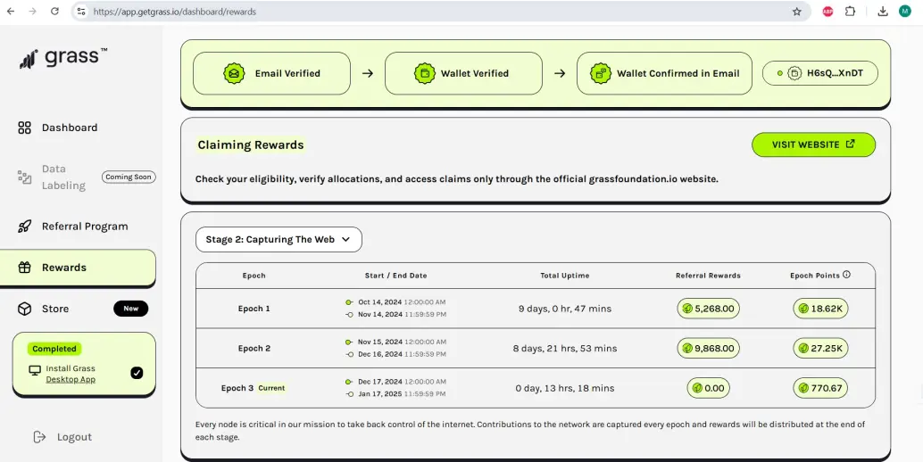Image resolution: width=923 pixels, height=462 pixels.
Task: Click the Claiming Rewards heading
Action: [251, 145]
